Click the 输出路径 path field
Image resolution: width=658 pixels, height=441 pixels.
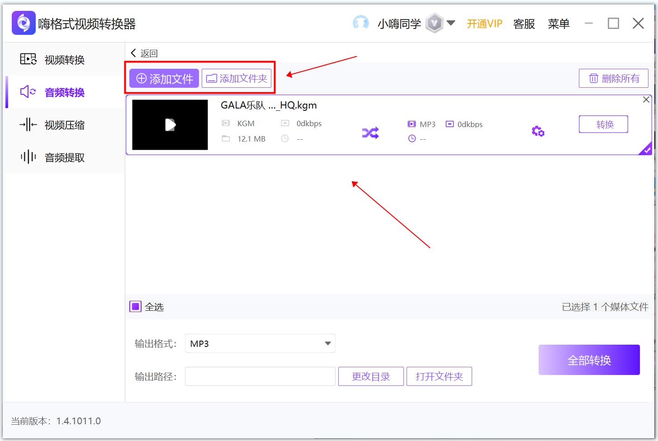(260, 376)
